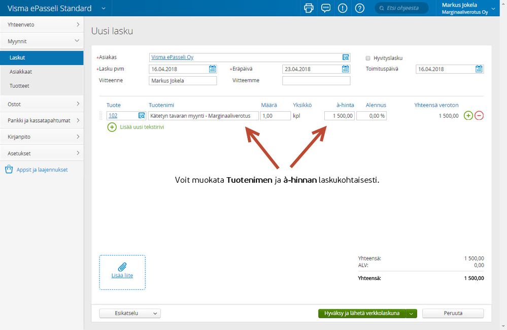Screen dimensions: 507x330
Task: Open user menu arrow next to Markus Jokela
Action: pyautogui.click(x=493, y=9)
